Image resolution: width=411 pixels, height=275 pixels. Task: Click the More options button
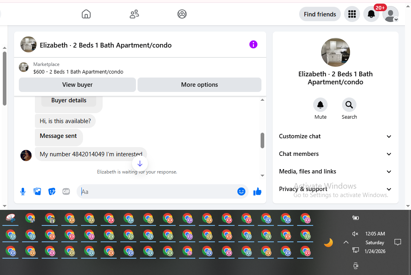(199, 85)
